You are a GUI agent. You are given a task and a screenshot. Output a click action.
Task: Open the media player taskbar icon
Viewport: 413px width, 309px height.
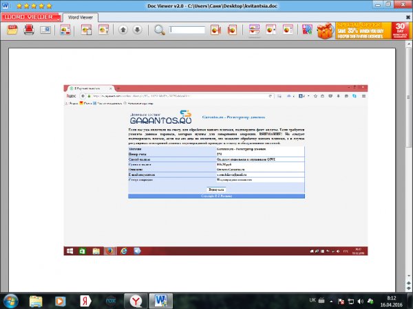coord(60,301)
